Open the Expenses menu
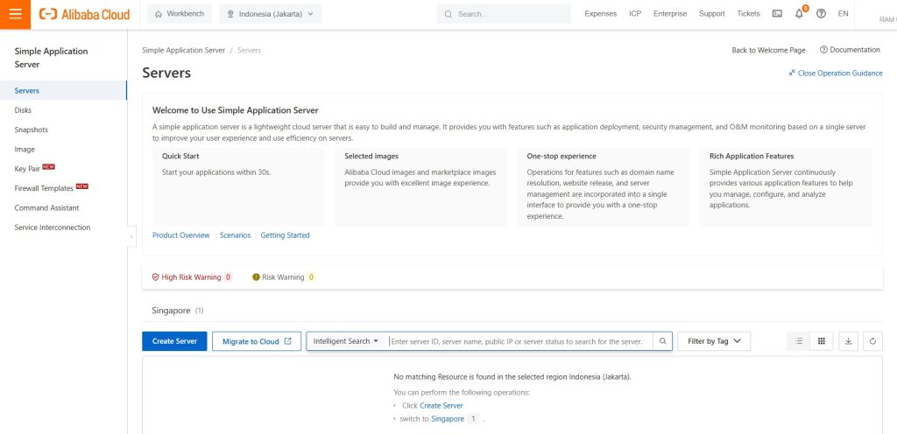The width and height of the screenshot is (897, 434). [601, 14]
